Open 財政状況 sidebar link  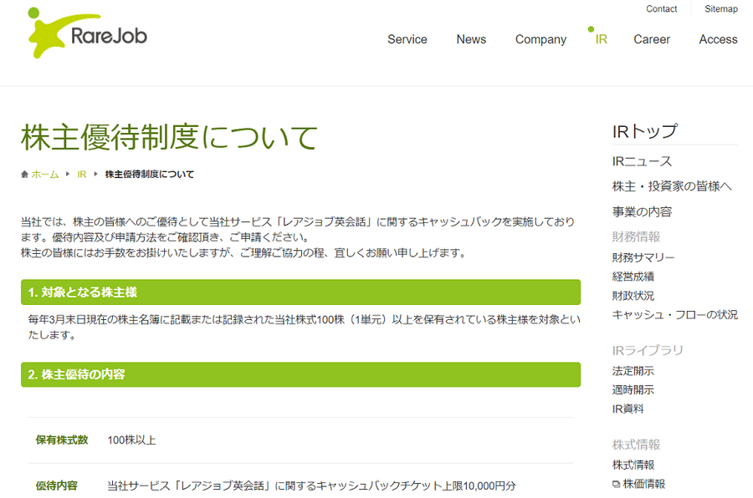tap(633, 296)
